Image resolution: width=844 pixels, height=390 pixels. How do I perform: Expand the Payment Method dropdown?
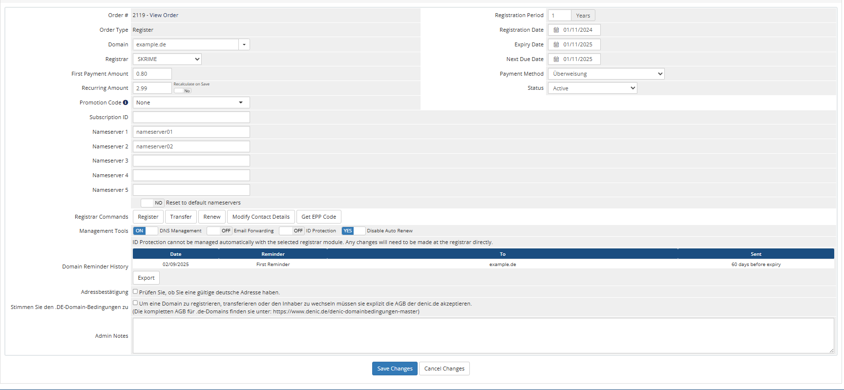(x=606, y=74)
